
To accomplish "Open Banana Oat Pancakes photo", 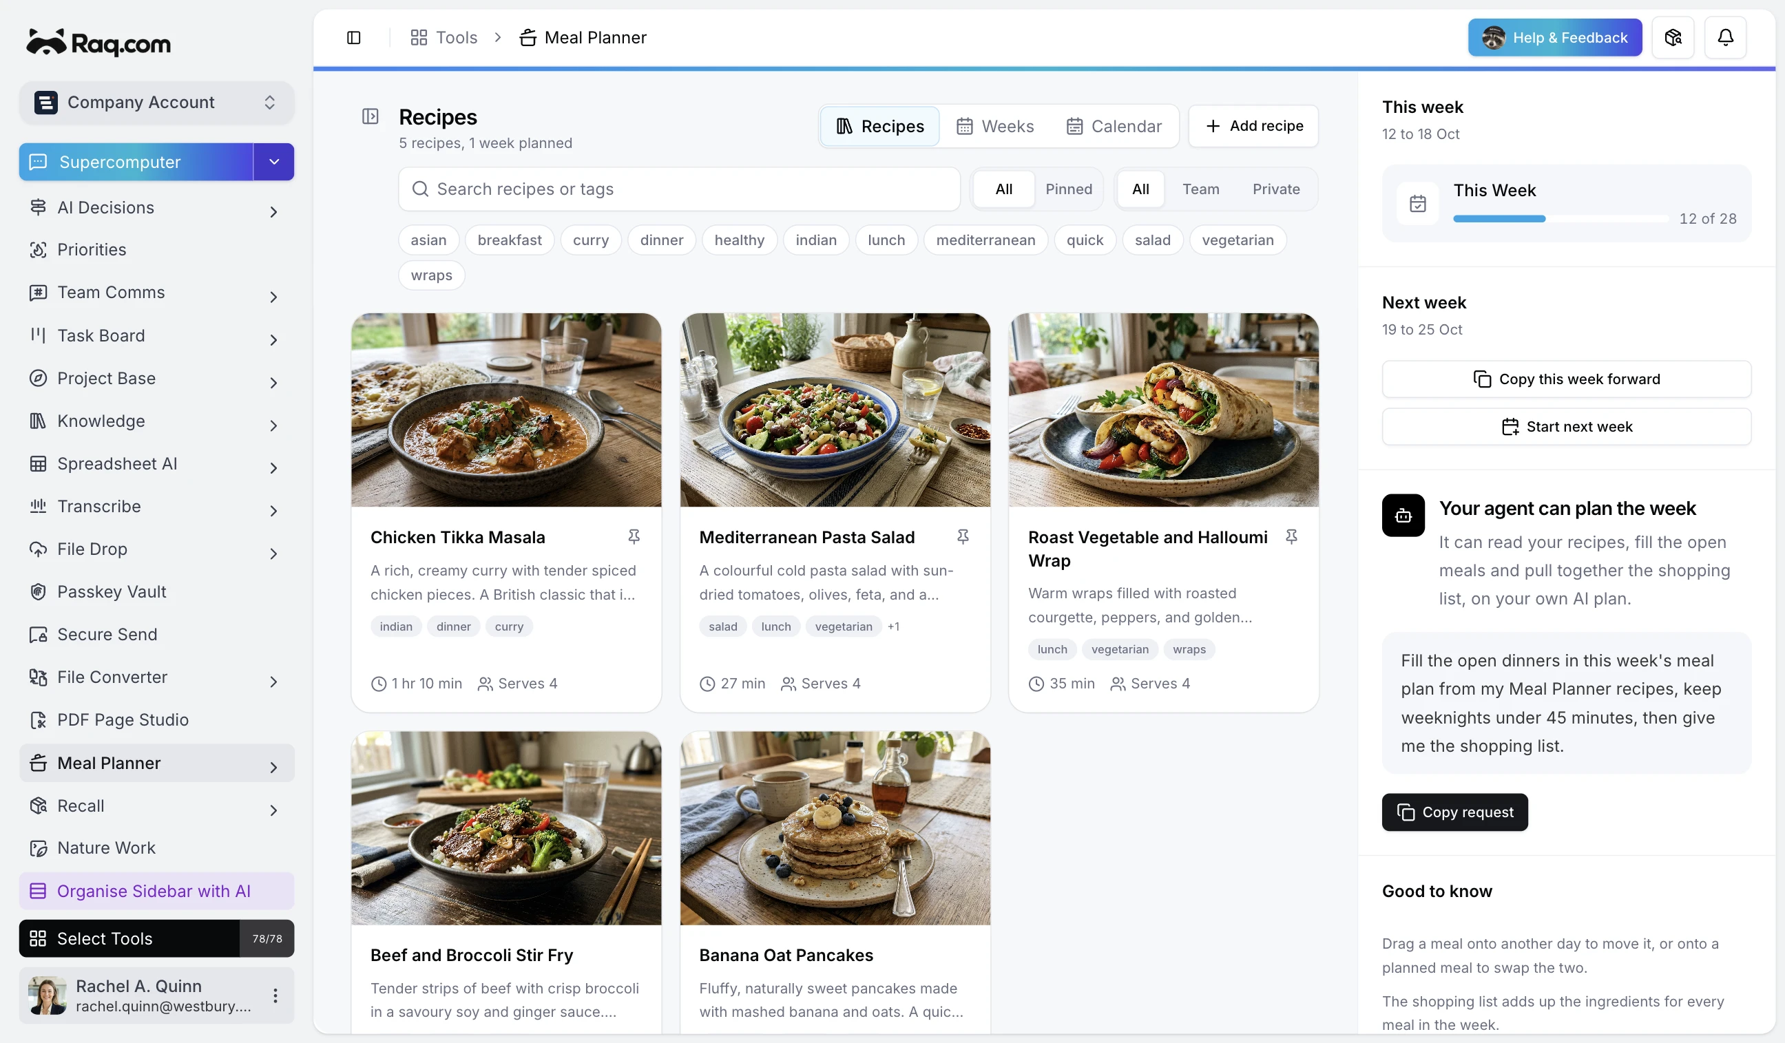I will (835, 828).
